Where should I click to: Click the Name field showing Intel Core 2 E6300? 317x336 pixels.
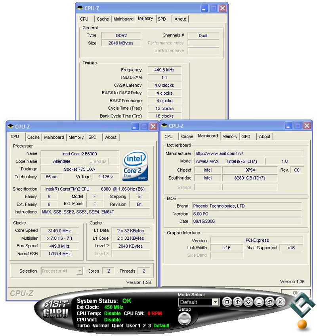[80, 154]
